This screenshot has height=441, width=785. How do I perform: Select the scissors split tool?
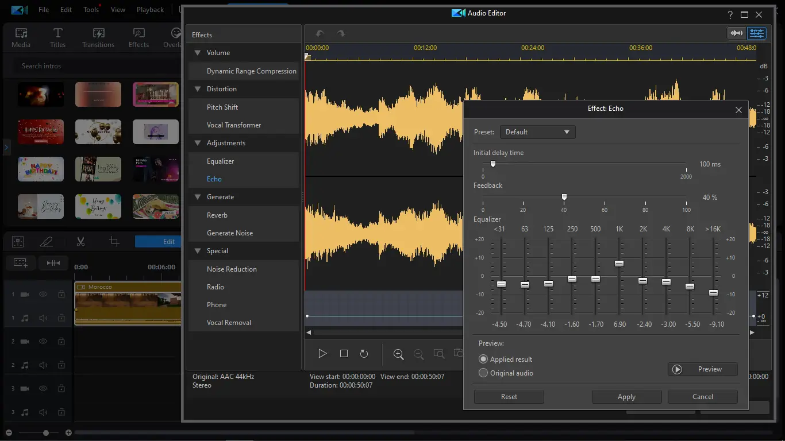pyautogui.click(x=80, y=242)
